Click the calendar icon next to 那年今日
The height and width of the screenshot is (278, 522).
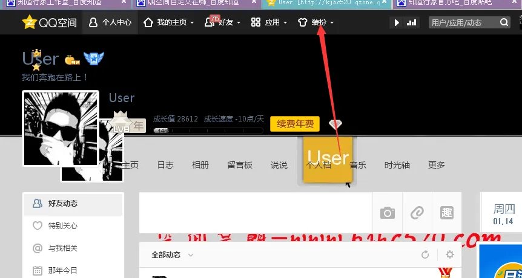38,270
